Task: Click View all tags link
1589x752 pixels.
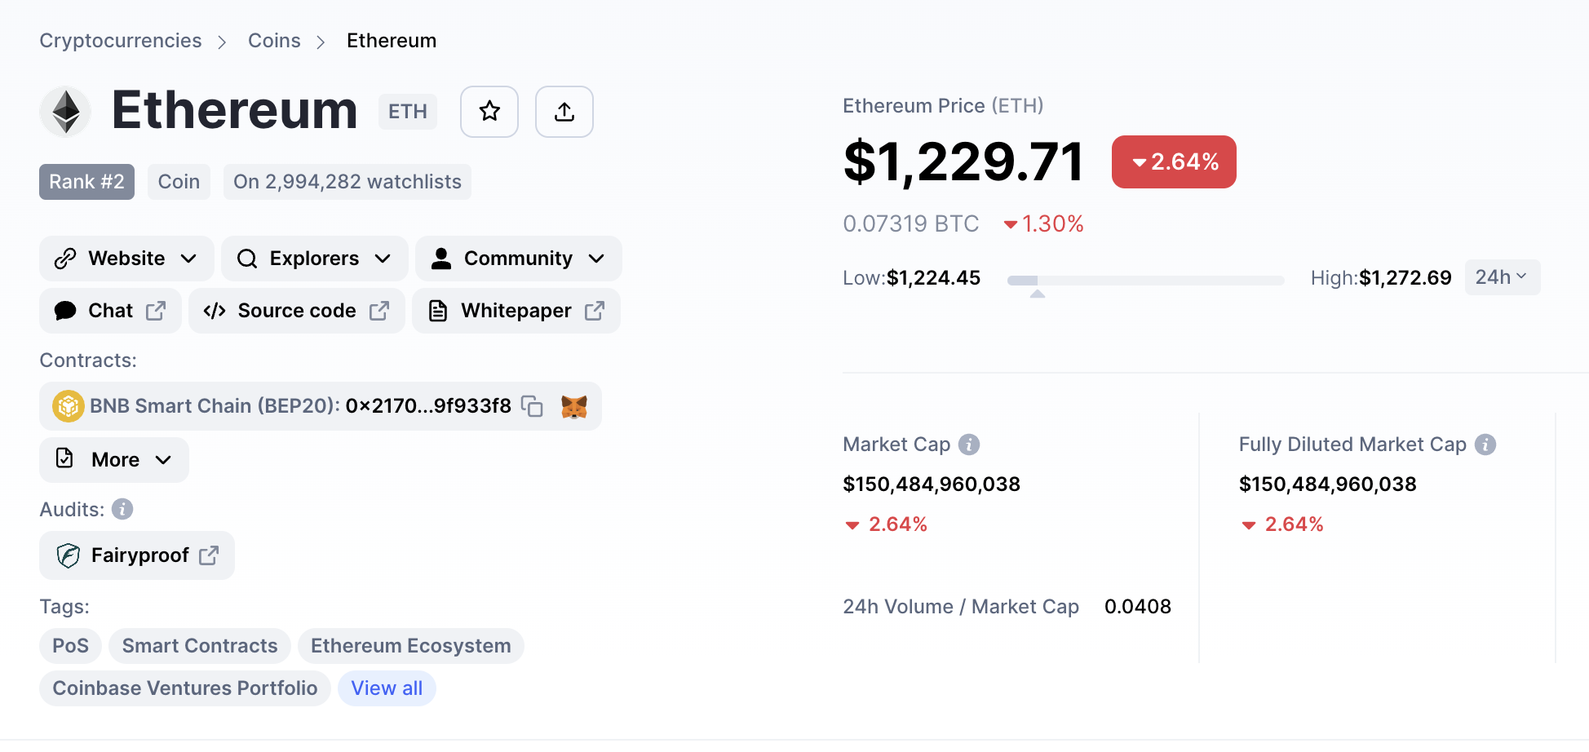Action: [387, 688]
